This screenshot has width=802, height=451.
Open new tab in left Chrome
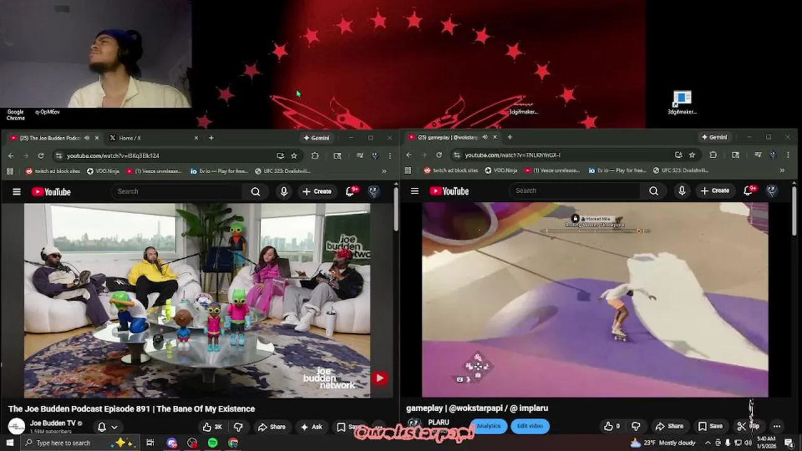pos(211,138)
